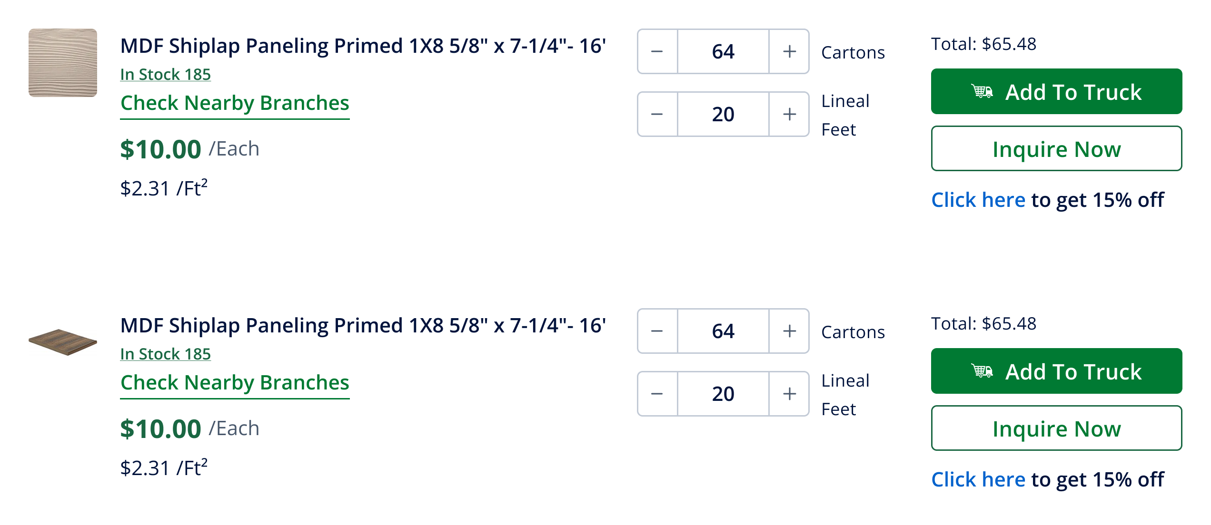1211x525 pixels.
Task: Click Add To Truck on the second product
Action: click(1056, 371)
